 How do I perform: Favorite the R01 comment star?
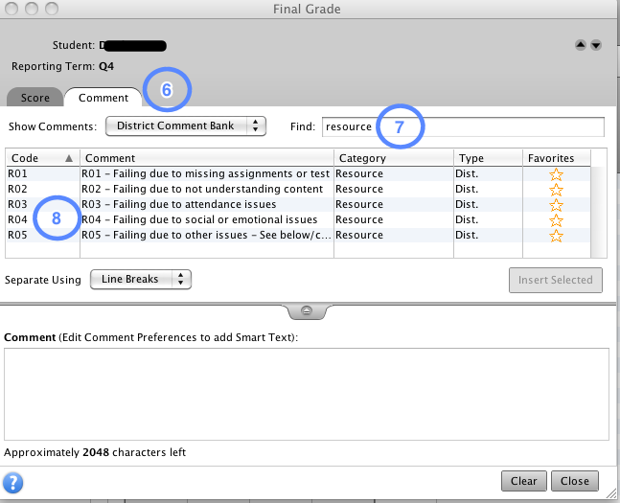point(556,174)
